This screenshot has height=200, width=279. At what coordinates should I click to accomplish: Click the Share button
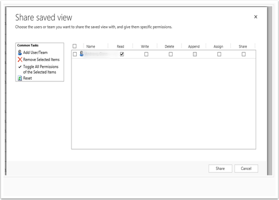[x=220, y=169]
